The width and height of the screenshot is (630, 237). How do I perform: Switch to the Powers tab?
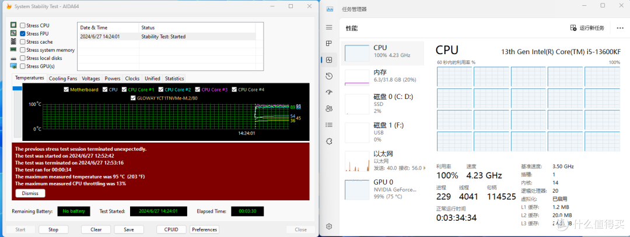[113, 79]
